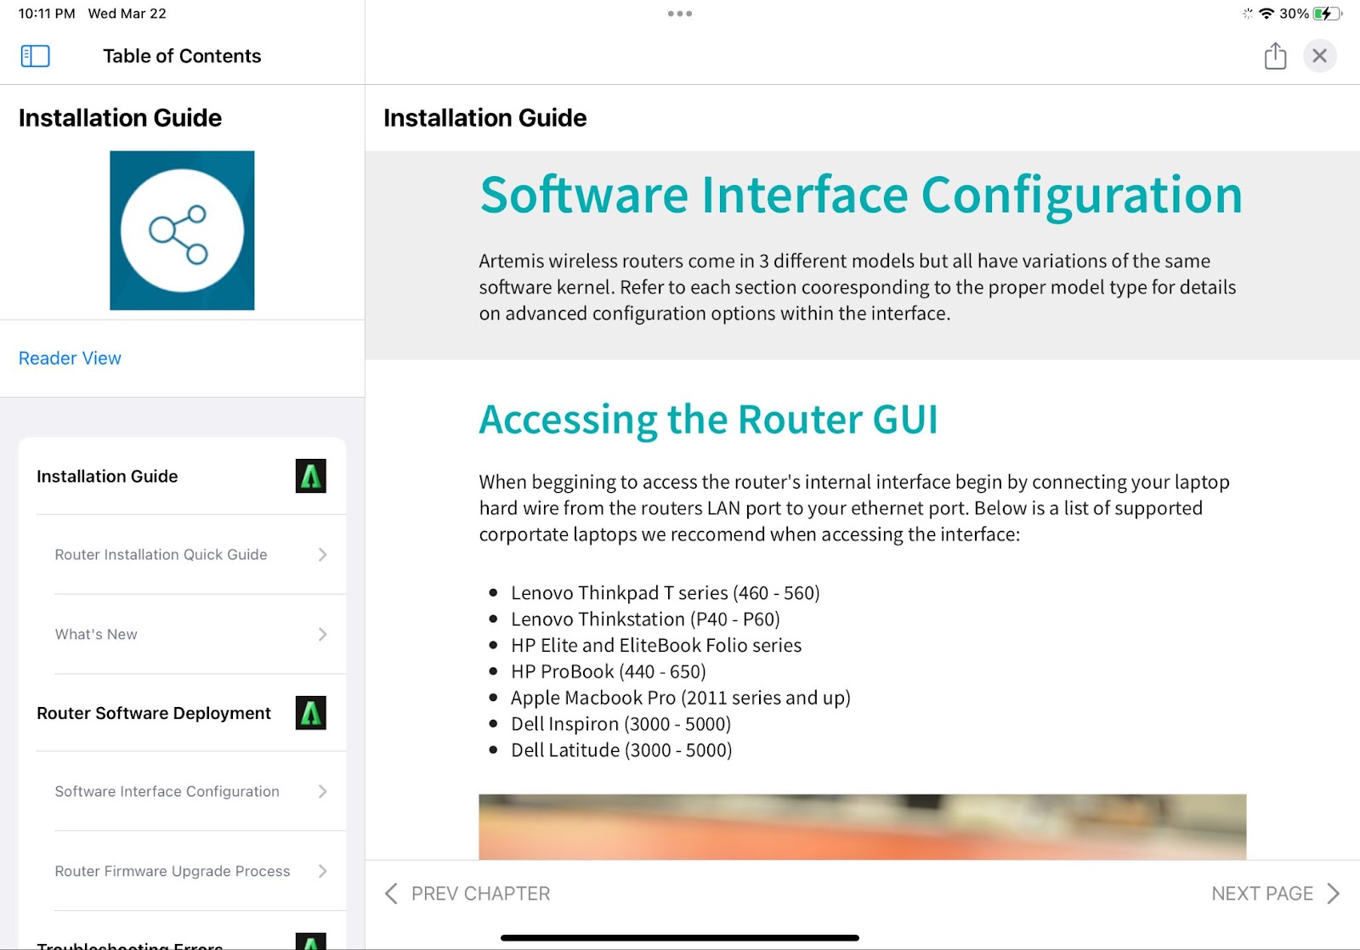Viewport: 1360px width, 950px height.
Task: Tap the share icon
Action: 1275,56
